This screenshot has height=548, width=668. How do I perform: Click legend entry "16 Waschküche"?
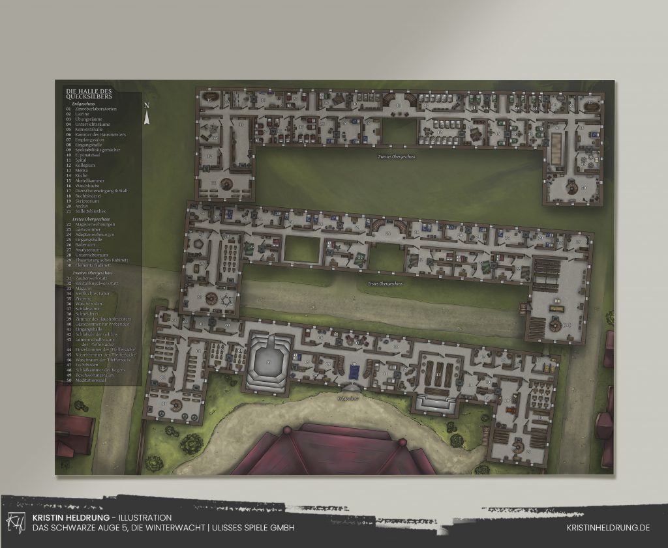(83, 186)
